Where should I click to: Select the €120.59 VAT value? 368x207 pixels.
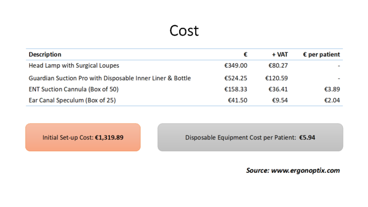(276, 78)
